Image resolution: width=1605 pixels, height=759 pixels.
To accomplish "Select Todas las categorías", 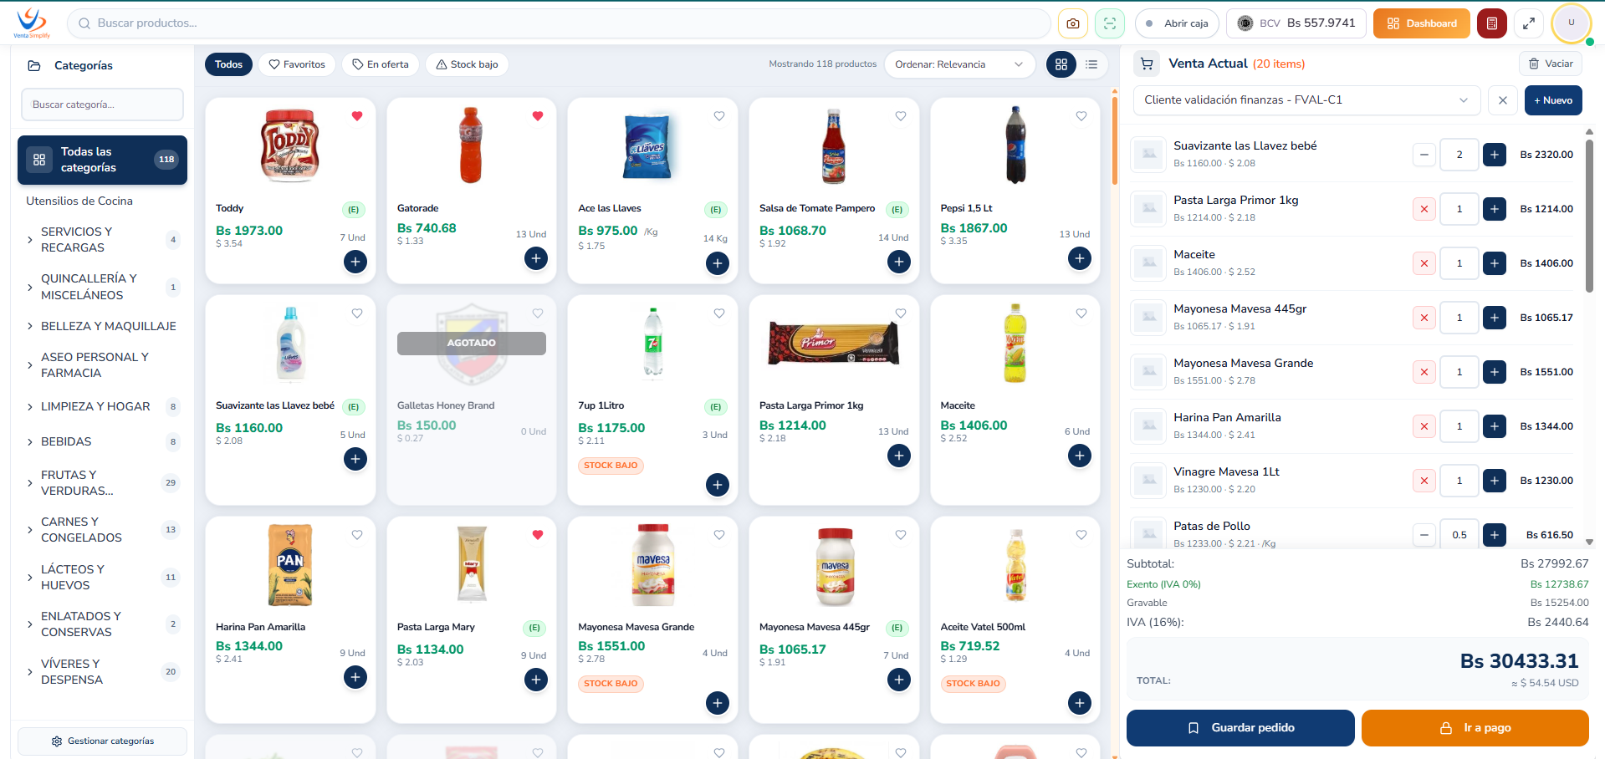I will [x=102, y=160].
